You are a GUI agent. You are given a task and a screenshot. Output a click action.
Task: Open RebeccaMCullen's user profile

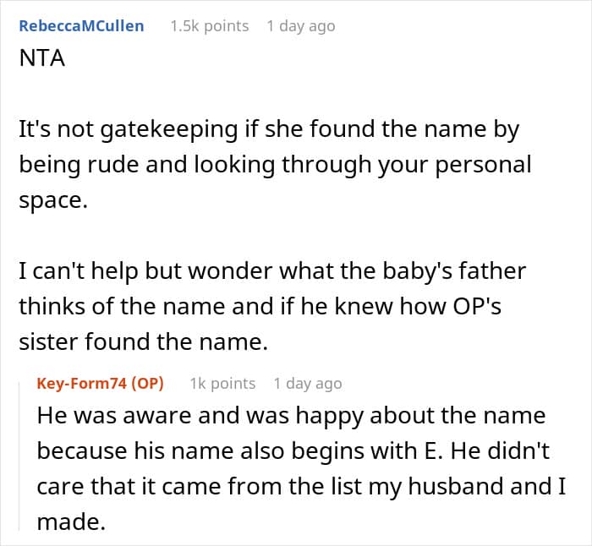[81, 26]
